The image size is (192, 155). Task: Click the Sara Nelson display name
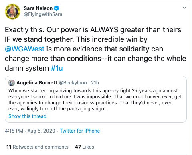(38, 8)
